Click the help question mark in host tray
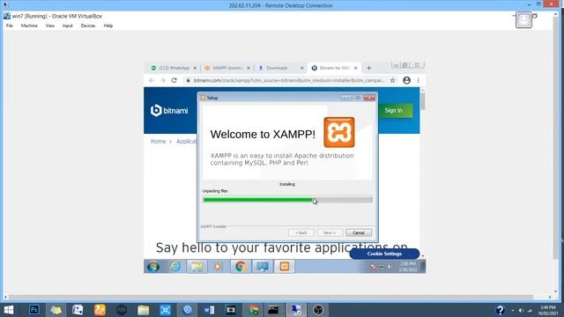Image resolution: width=564 pixels, height=317 pixels. (x=500, y=310)
